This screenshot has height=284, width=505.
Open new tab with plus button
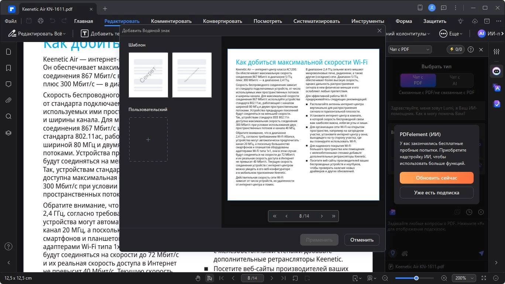105,8
